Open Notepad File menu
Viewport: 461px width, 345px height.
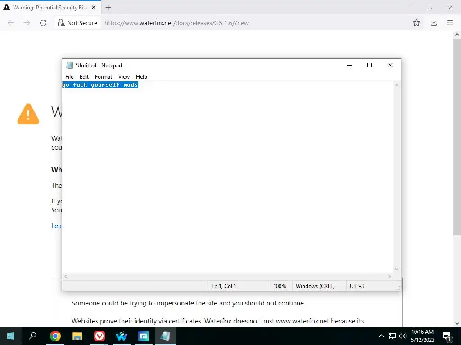tap(69, 76)
